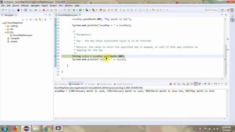Minimize the Console panel view
235x132 pixels.
pyautogui.click(x=222, y=84)
